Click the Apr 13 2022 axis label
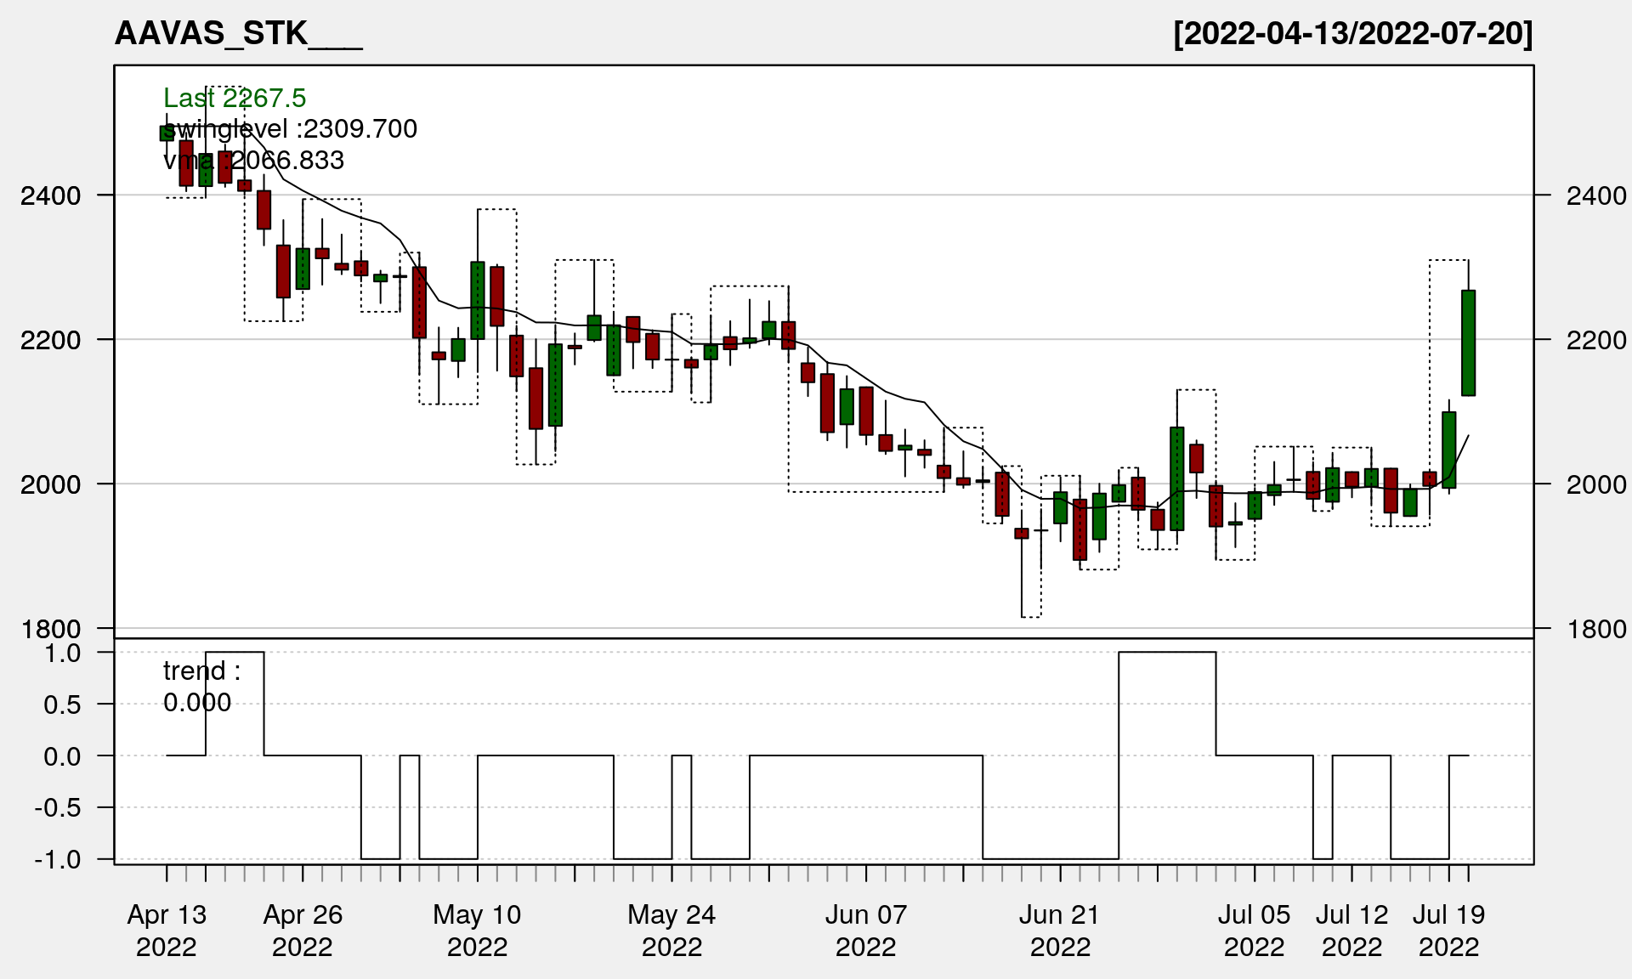 coord(167,931)
